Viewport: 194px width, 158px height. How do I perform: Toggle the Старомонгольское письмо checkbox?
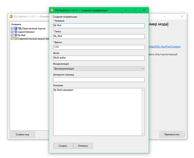point(12,39)
